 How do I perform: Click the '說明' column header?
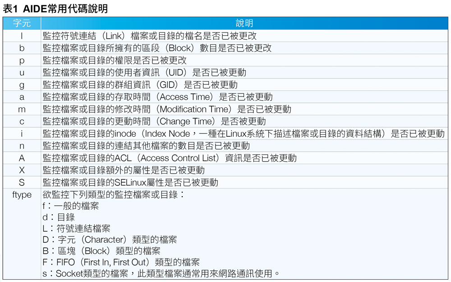(x=244, y=23)
